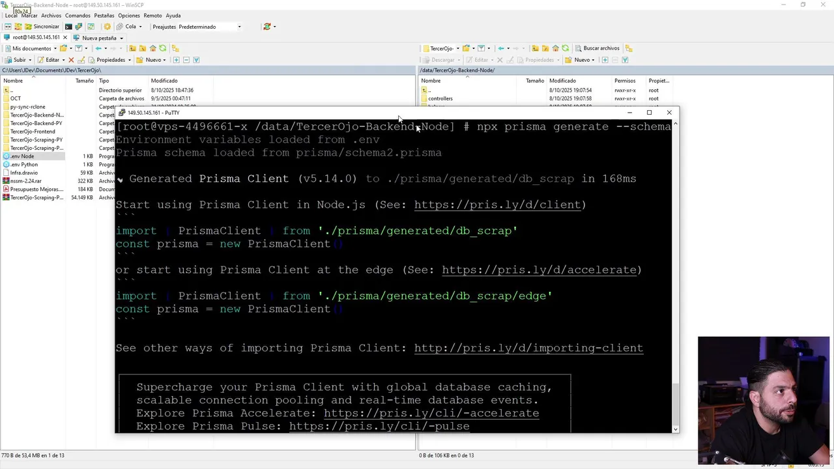Image resolution: width=834 pixels, height=469 pixels.
Task: Open the local Nuevo dropdown
Action: coord(151,60)
